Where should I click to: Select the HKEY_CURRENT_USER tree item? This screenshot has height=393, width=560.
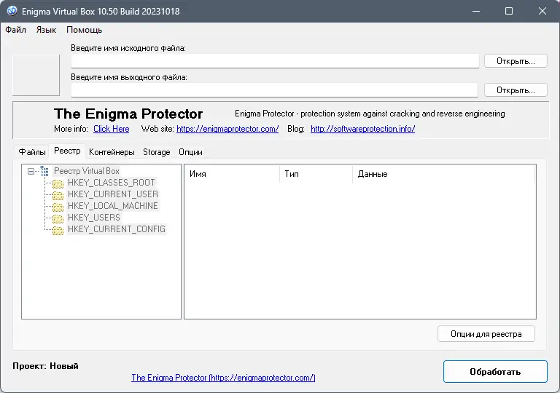113,194
